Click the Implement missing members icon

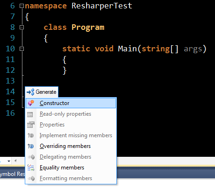(x=31, y=135)
